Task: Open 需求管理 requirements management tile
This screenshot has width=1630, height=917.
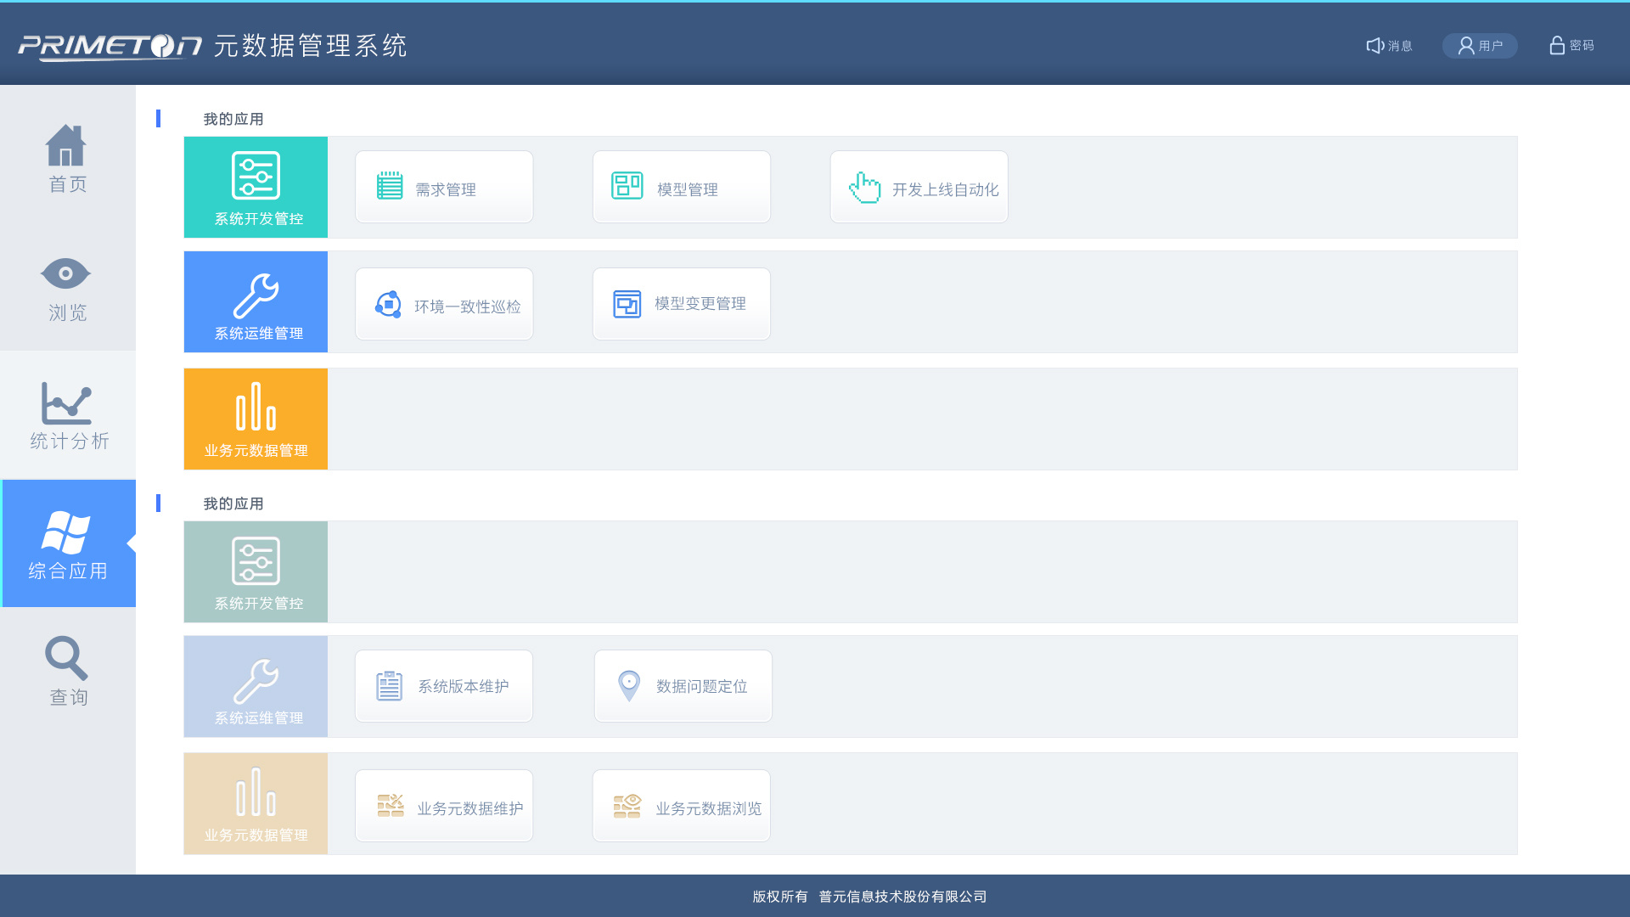Action: coord(444,188)
